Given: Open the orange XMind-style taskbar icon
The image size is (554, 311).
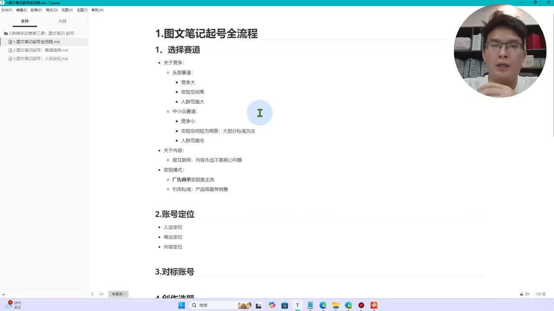Looking at the screenshot, I should [374, 305].
